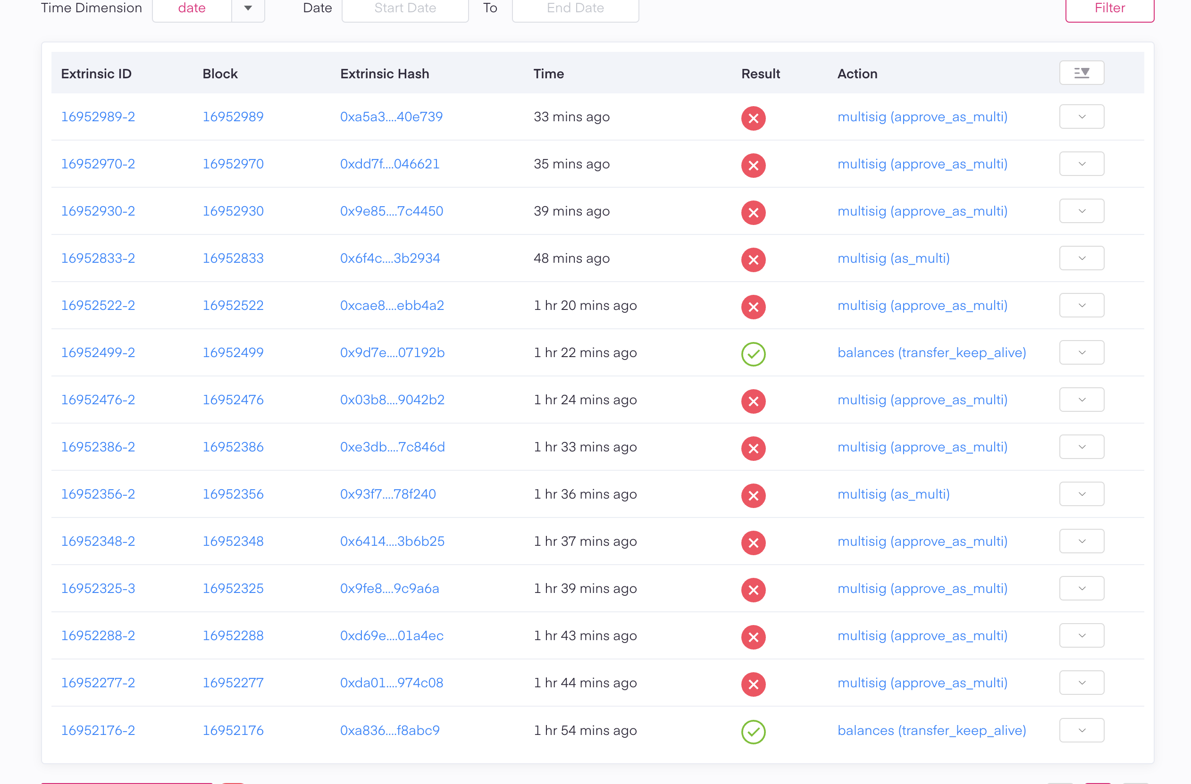Open block 16952970 link
This screenshot has height=784, width=1191.
(x=233, y=164)
